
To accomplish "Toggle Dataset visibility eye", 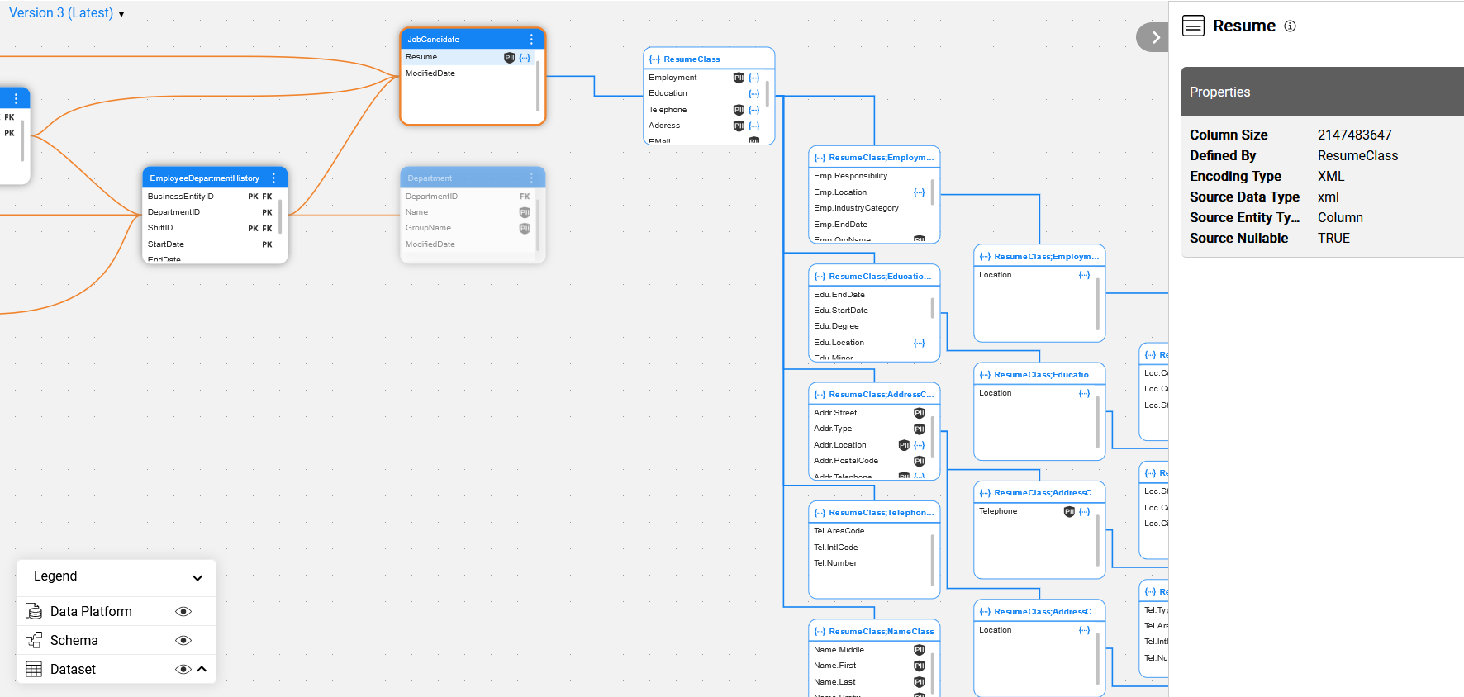I will 183,669.
